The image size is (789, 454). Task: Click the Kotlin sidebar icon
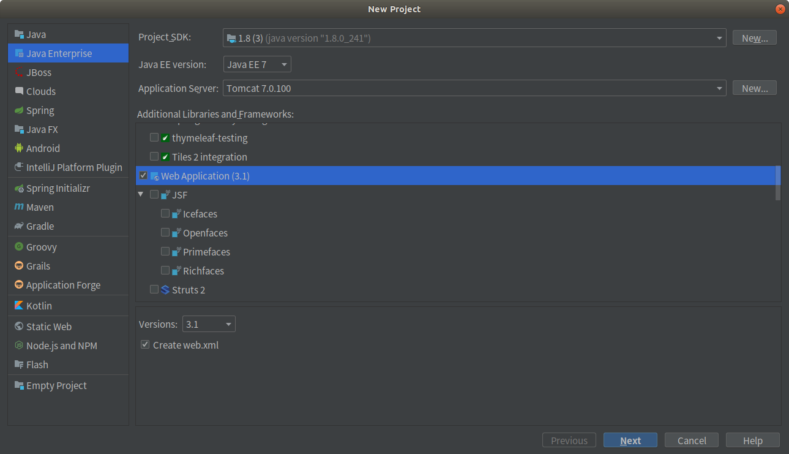[18, 305]
